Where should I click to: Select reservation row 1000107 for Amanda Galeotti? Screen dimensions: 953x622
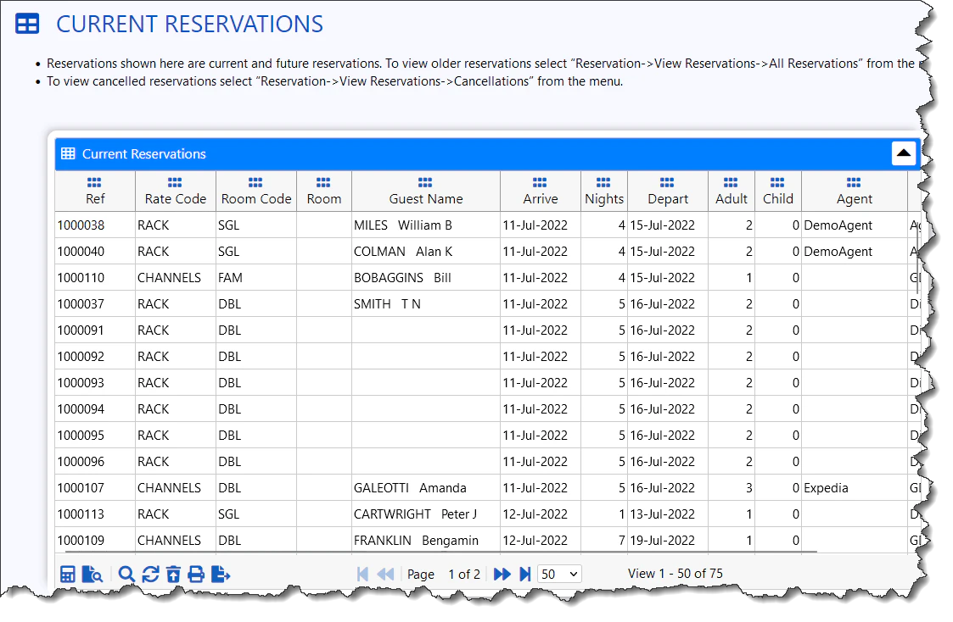[424, 487]
